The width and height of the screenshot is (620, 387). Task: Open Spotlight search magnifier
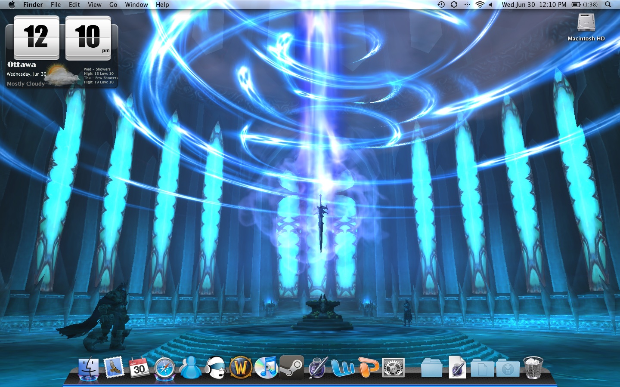point(608,4)
